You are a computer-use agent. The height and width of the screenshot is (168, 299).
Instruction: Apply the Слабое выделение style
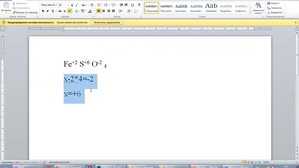click(x=241, y=8)
